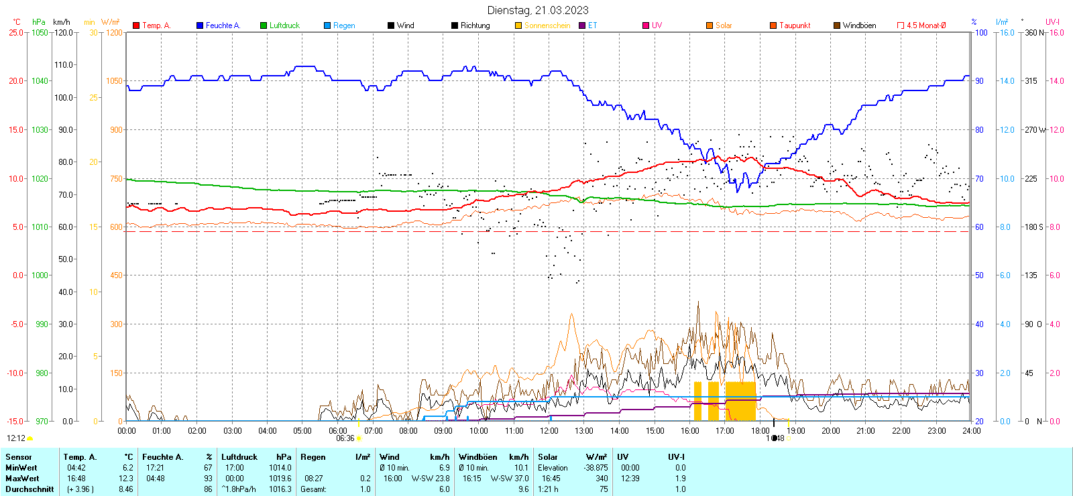The width and height of the screenshot is (1073, 496).
Task: Click the chart title Dienstag, 21.03.2023
Action: 537,10
